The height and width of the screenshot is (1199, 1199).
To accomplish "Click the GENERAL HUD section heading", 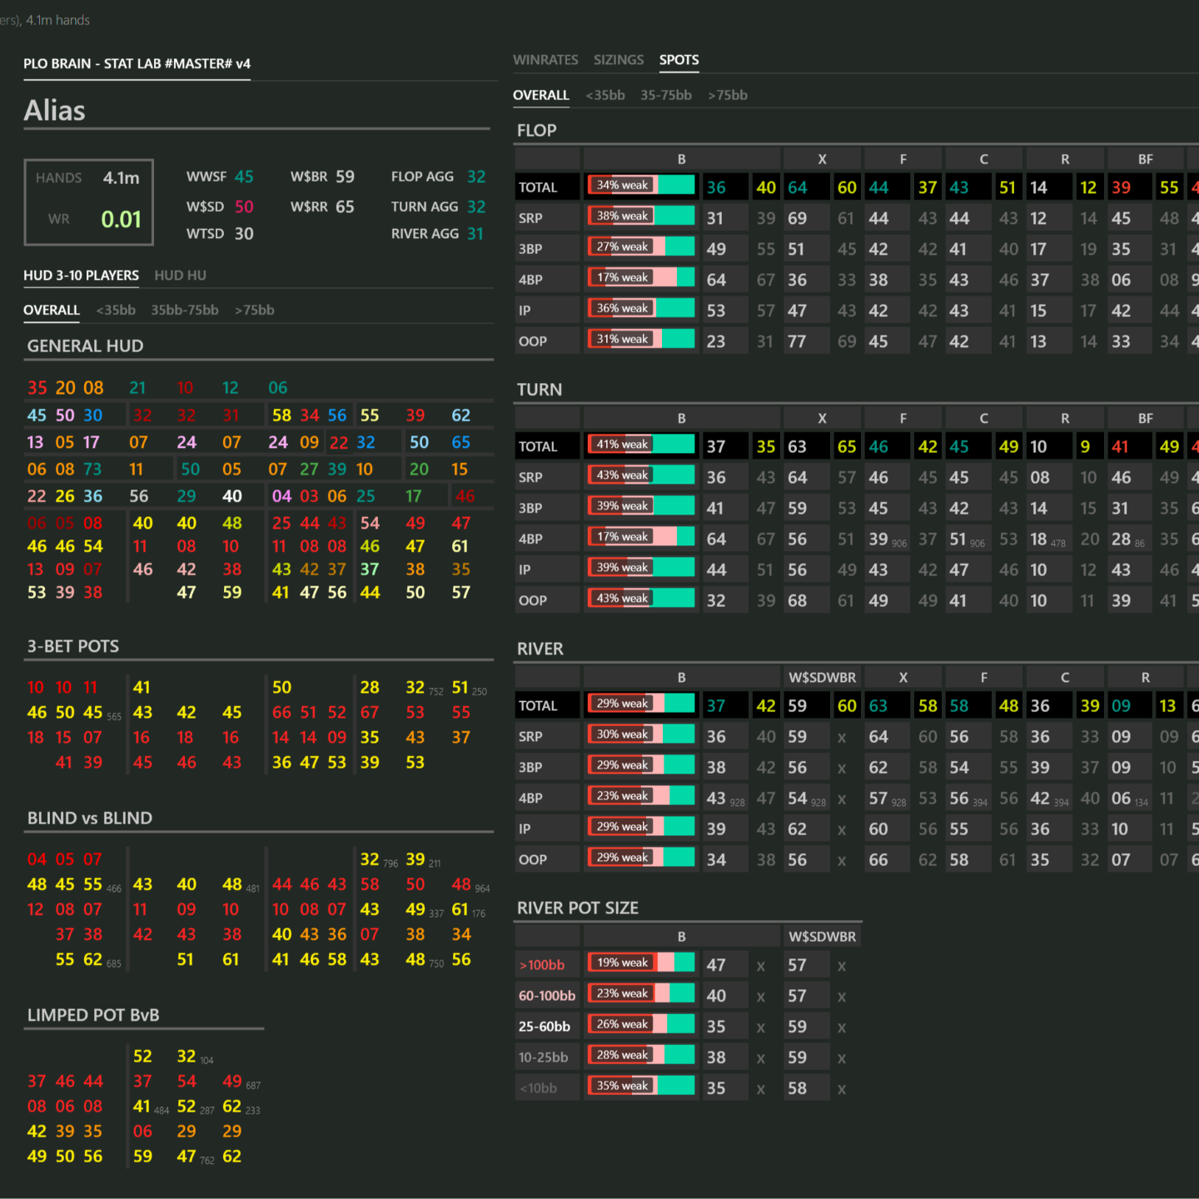I will (85, 346).
